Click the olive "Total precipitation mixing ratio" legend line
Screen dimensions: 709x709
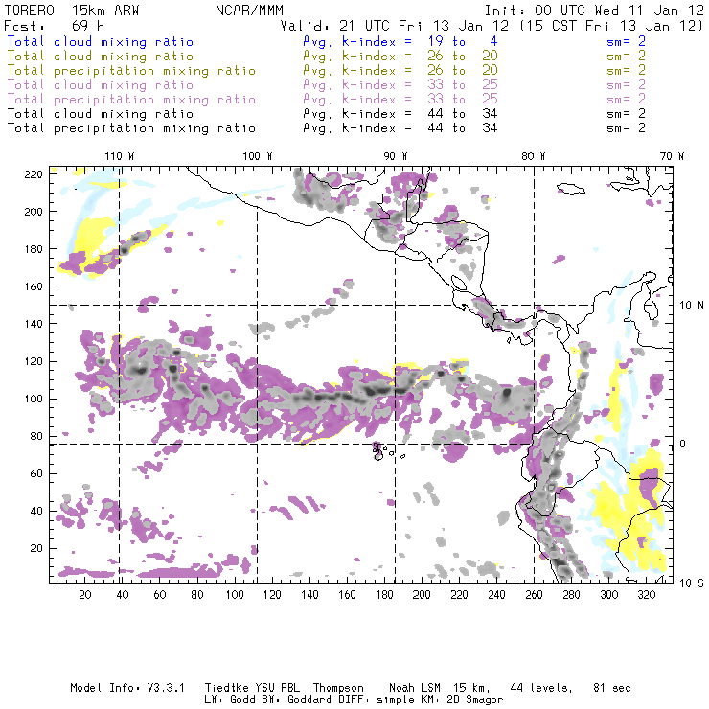131,71
